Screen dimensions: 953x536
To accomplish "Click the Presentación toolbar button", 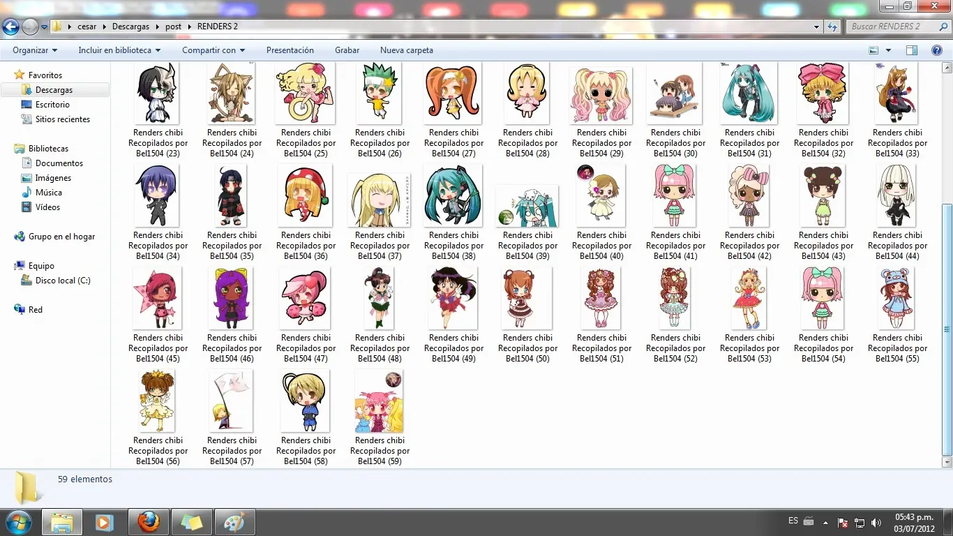I will pos(290,50).
